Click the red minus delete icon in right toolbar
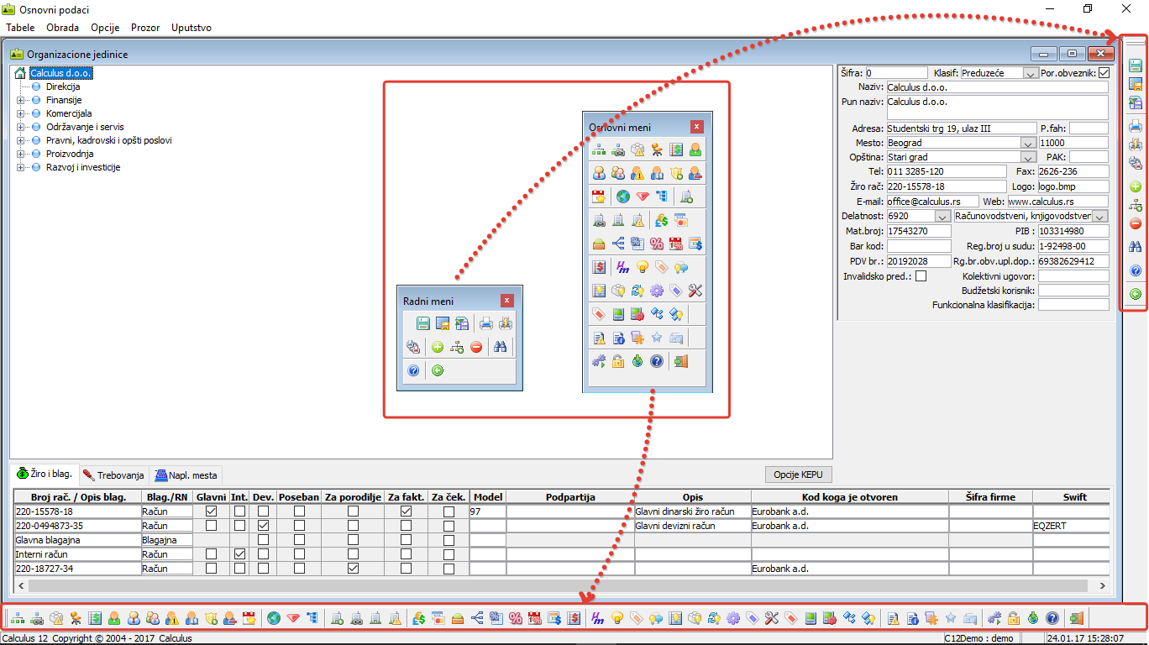 1135,223
